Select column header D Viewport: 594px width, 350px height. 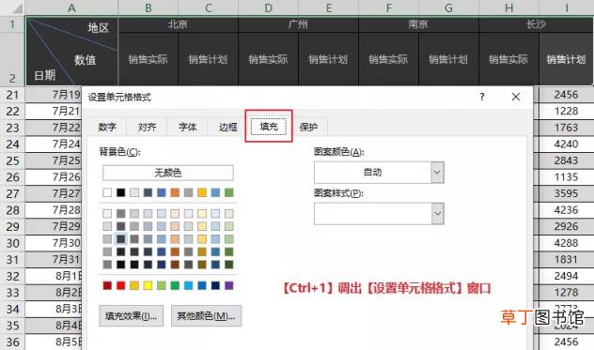pyautogui.click(x=268, y=8)
